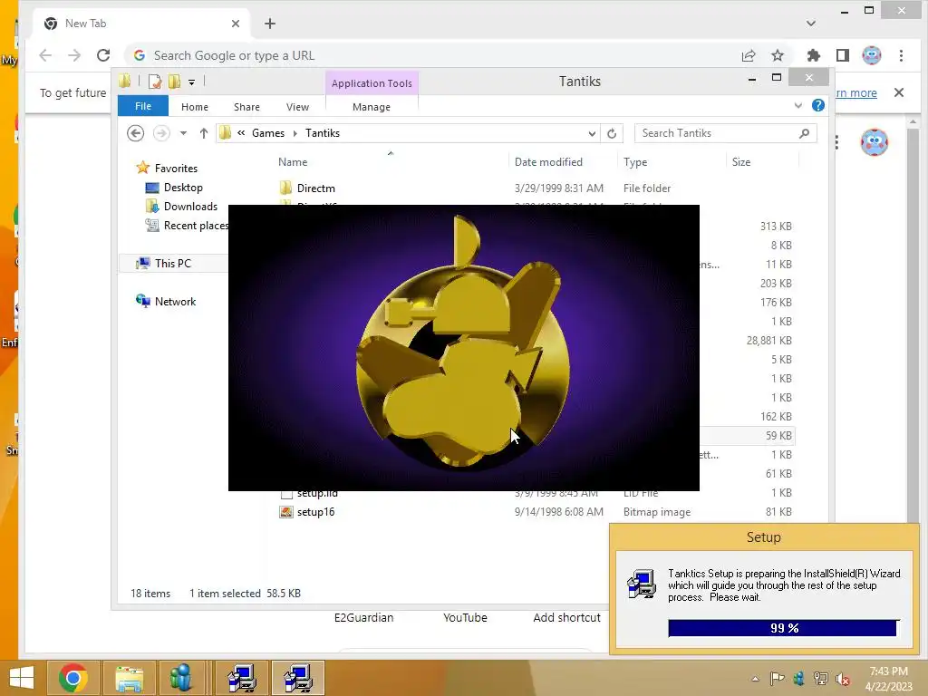928x696 pixels.
Task: Sort files by the Size column
Action: [741, 162]
